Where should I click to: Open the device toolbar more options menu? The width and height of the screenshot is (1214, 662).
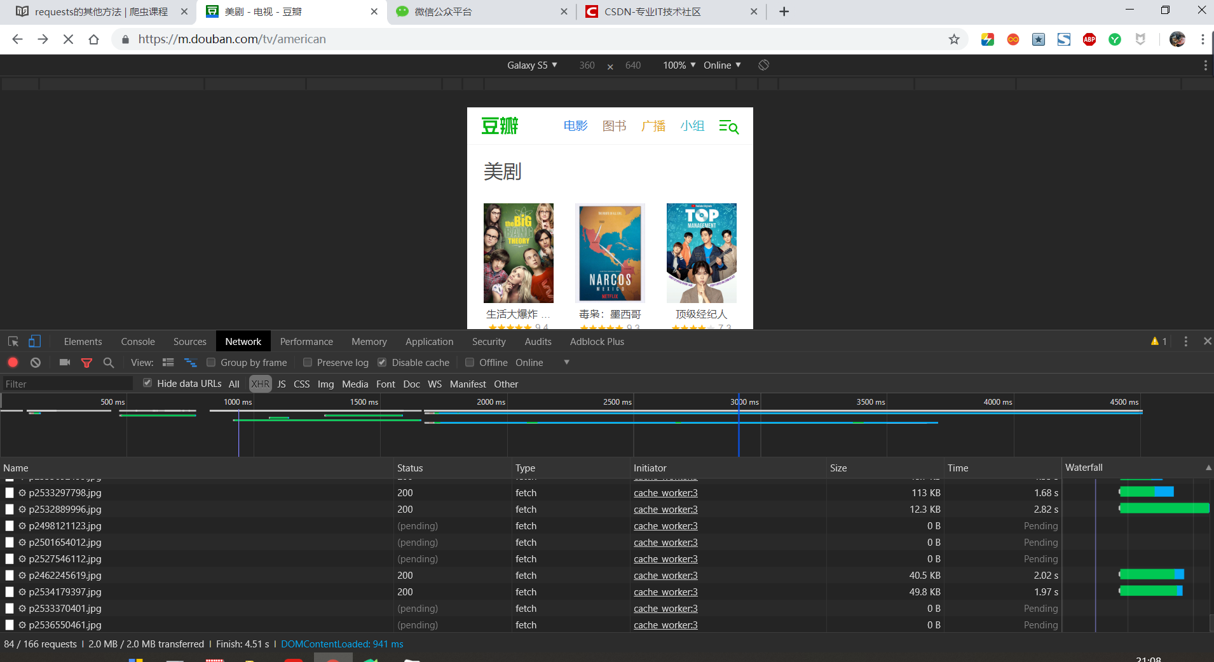(1205, 65)
